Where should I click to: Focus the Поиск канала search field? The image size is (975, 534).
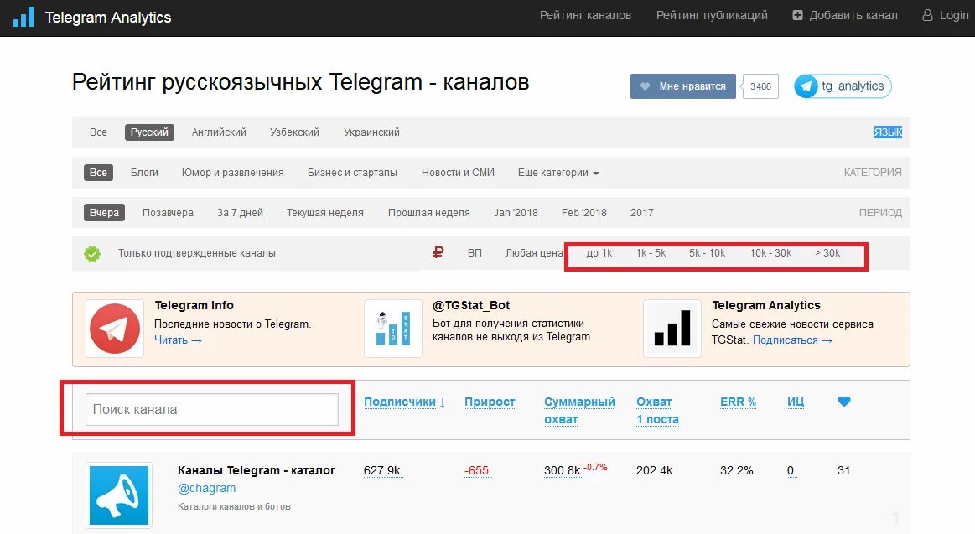click(x=212, y=410)
